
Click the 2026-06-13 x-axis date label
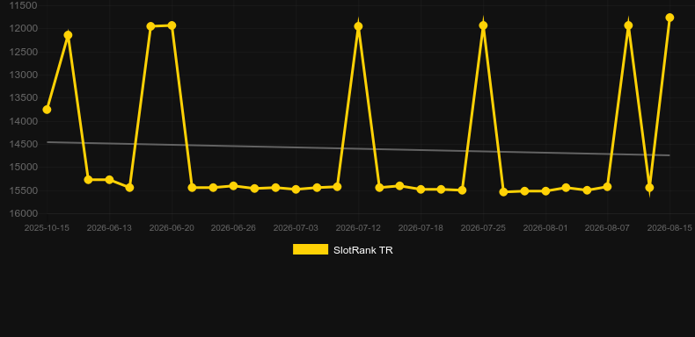tap(109, 228)
